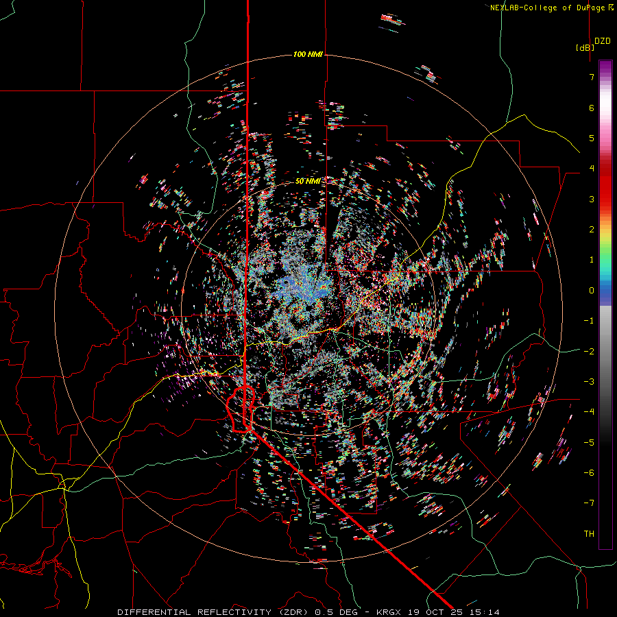Click the 'DZD' legend title
The height and width of the screenshot is (617, 617).
point(603,41)
